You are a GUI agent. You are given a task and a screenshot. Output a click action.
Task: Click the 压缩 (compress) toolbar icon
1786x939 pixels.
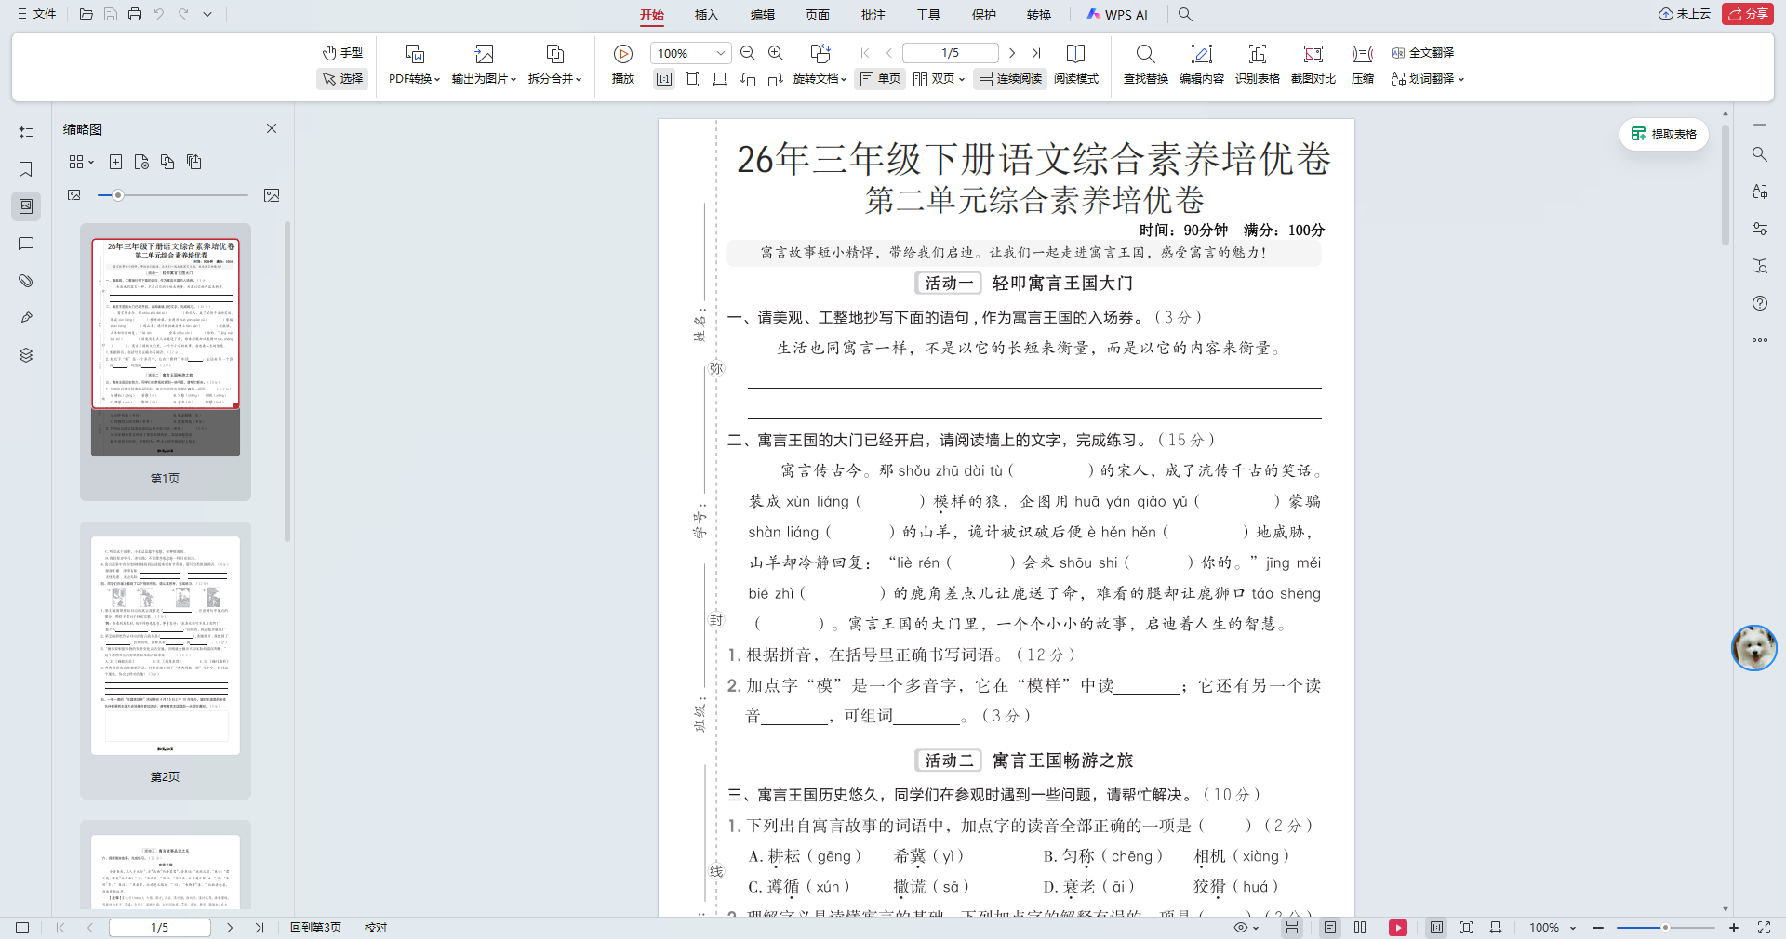tap(1362, 65)
